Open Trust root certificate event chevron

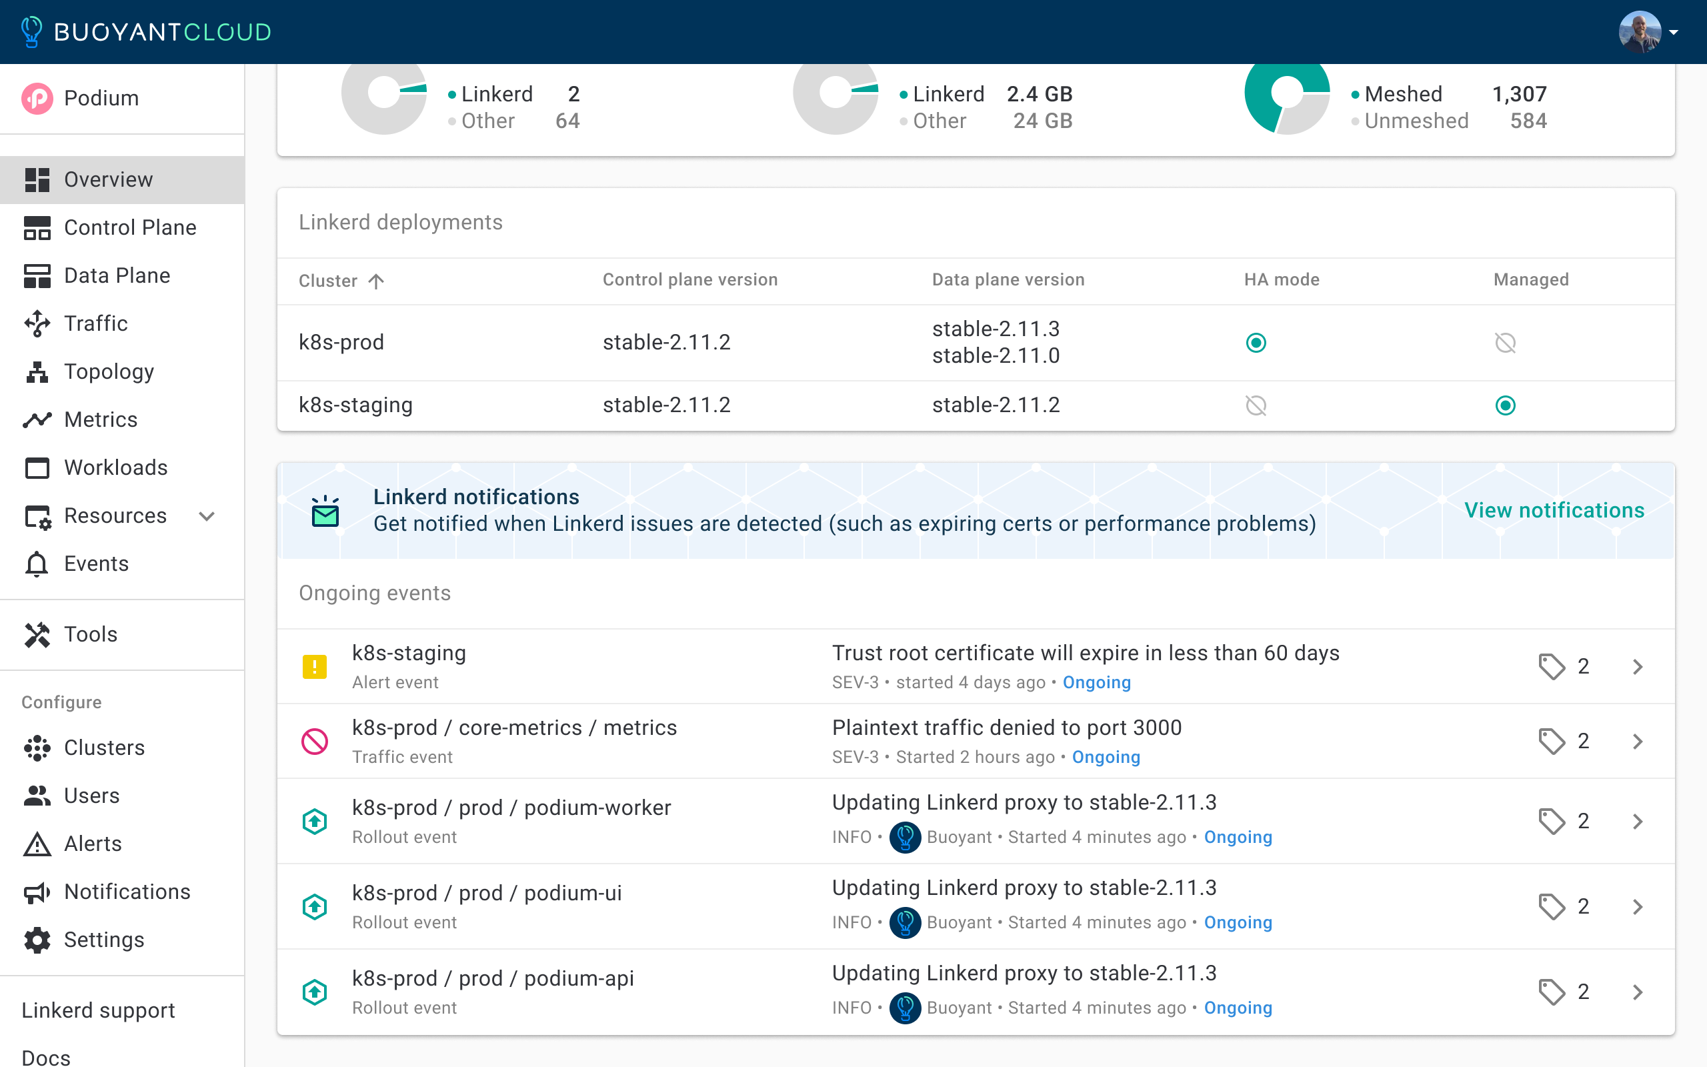click(x=1638, y=667)
